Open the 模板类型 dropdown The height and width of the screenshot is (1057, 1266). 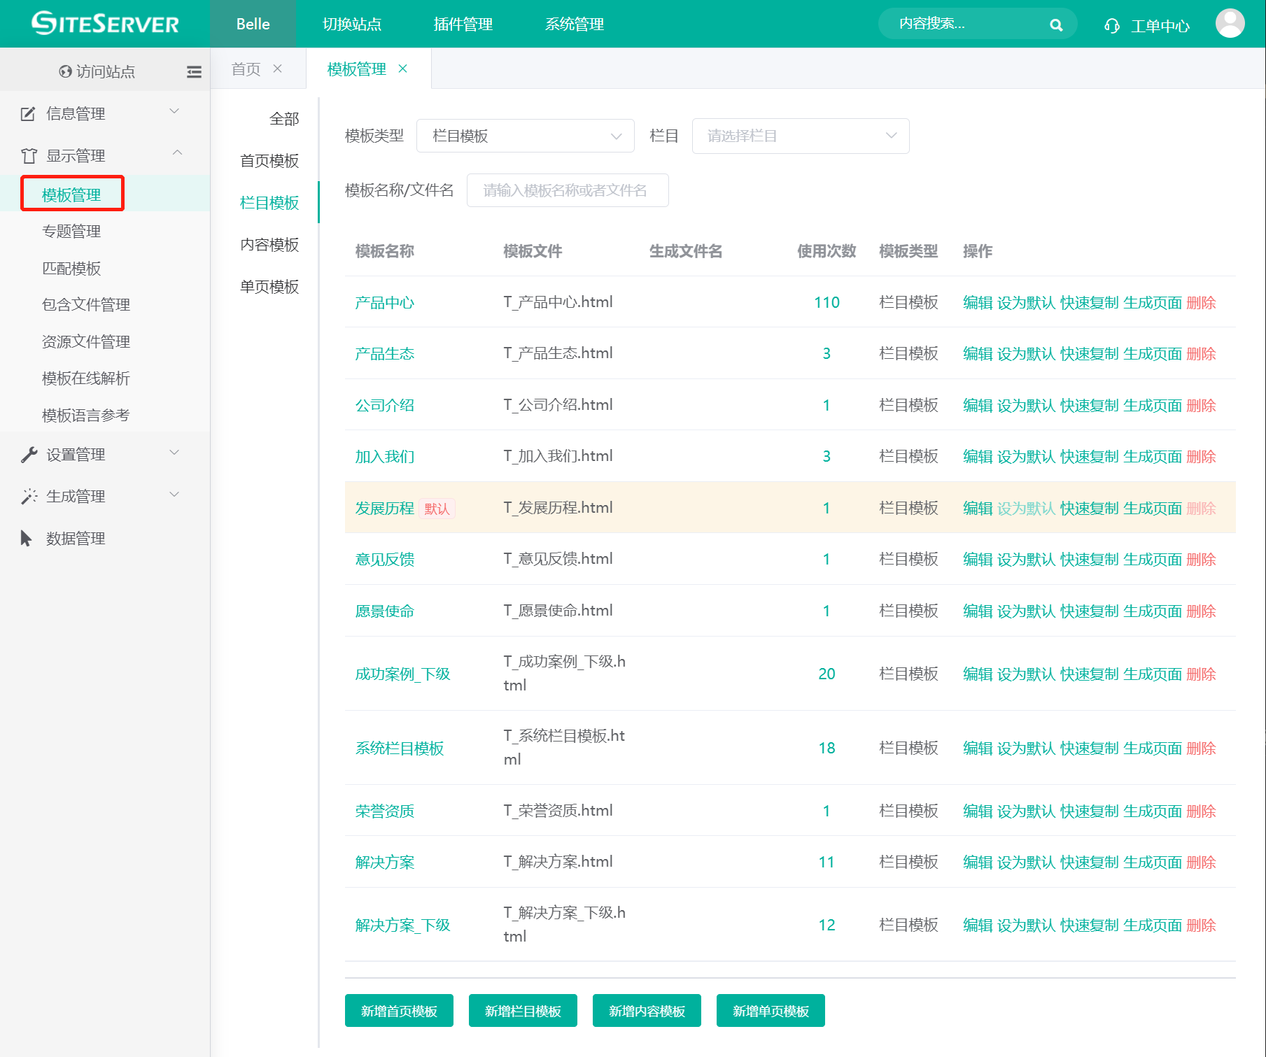pos(525,136)
